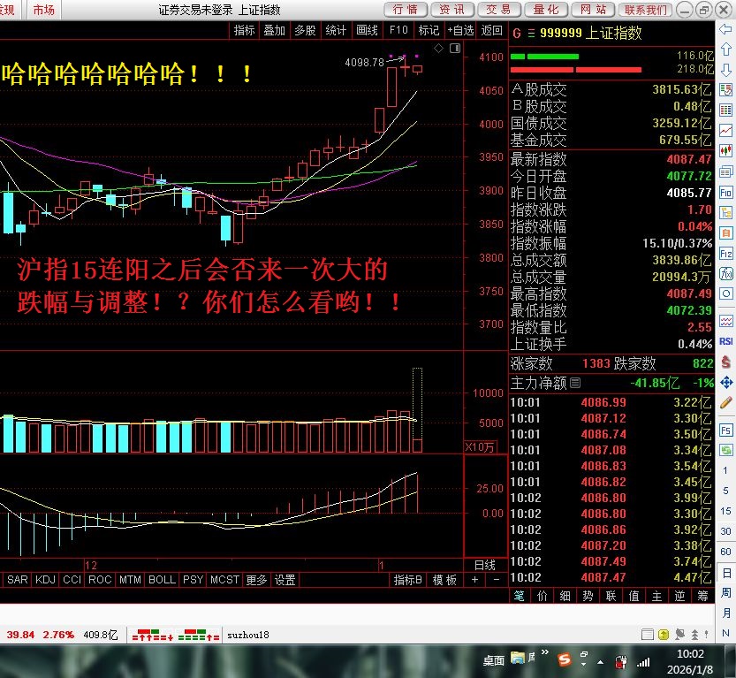Image resolution: width=736 pixels, height=678 pixels.
Task: Click the 行情 market button
Action: (x=406, y=10)
